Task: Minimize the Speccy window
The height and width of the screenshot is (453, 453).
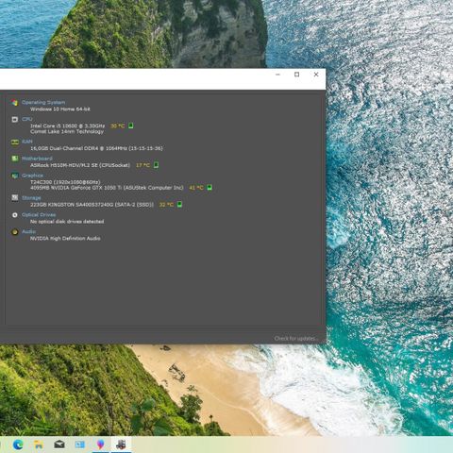Action: pyautogui.click(x=277, y=75)
